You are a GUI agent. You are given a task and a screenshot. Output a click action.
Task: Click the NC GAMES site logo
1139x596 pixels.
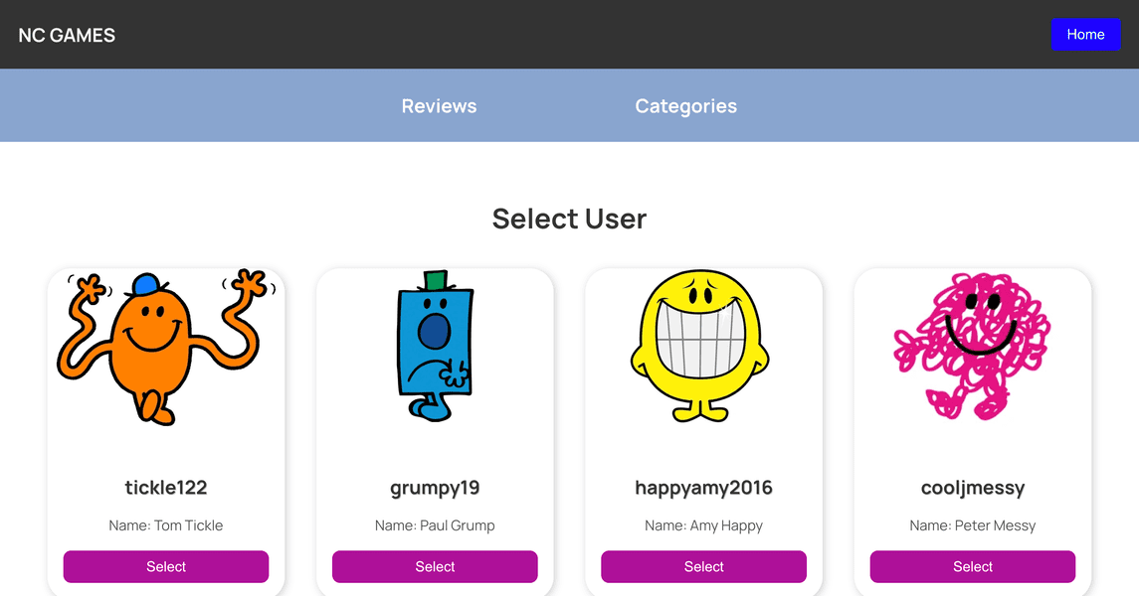pos(67,35)
